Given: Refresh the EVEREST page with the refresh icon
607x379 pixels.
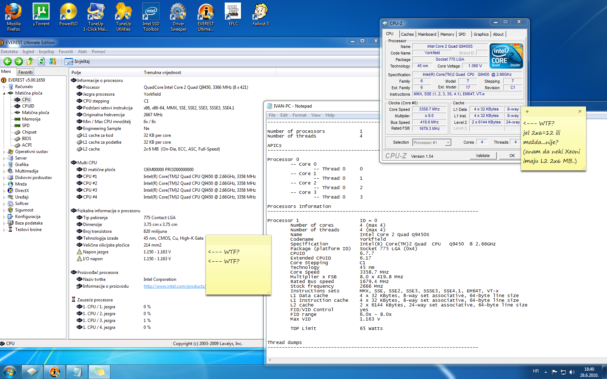Looking at the screenshot, I should click(42, 61).
